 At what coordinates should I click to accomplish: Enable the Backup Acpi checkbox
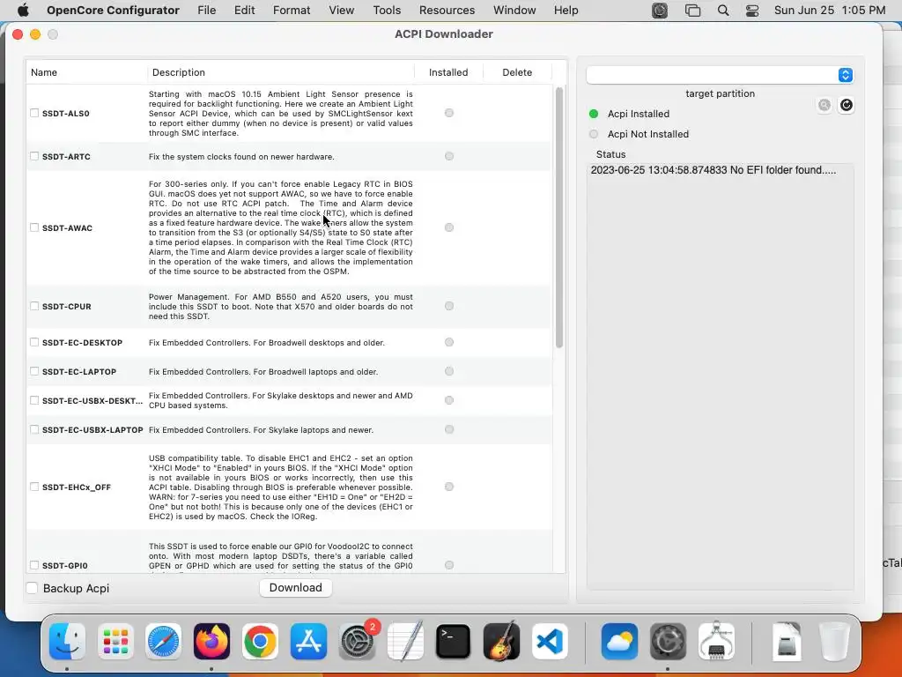[x=33, y=588]
